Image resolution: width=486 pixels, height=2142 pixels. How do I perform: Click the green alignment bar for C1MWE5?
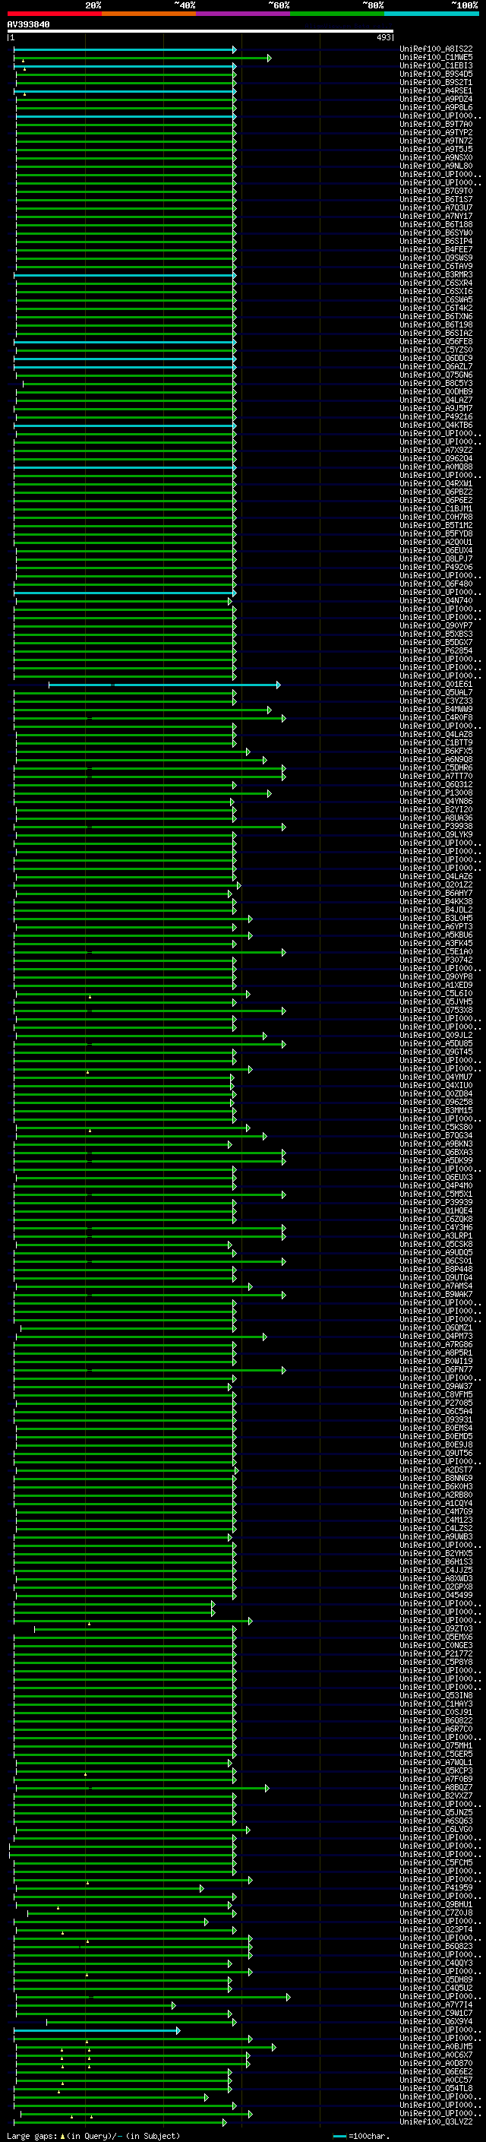coord(143,58)
